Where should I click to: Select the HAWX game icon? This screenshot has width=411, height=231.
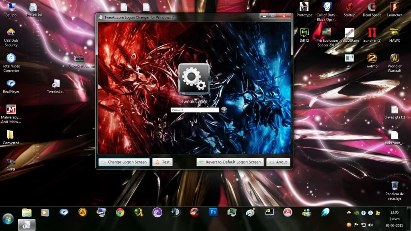click(x=395, y=35)
